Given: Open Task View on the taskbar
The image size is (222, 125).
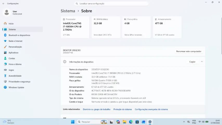Looking at the screenshot, I should pos(111,122).
